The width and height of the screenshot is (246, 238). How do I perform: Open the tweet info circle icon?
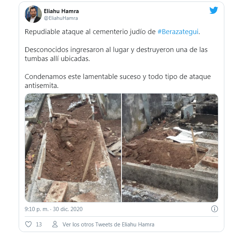tap(215, 209)
